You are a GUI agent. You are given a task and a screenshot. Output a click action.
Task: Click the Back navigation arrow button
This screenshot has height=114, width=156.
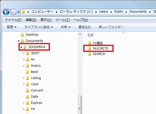tap(6, 12)
